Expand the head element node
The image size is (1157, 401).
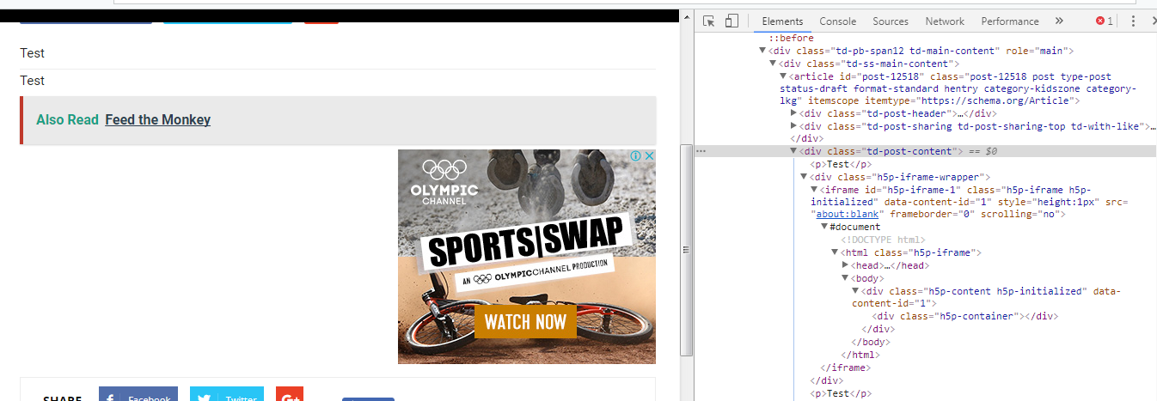coord(845,265)
